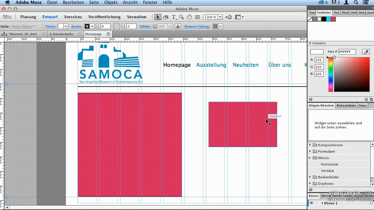The height and width of the screenshot is (210, 374).
Task: Select Vertikal menu widget
Action: tap(327, 171)
